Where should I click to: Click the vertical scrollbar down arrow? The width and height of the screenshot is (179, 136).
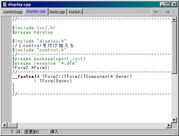pyautogui.click(x=174, y=120)
